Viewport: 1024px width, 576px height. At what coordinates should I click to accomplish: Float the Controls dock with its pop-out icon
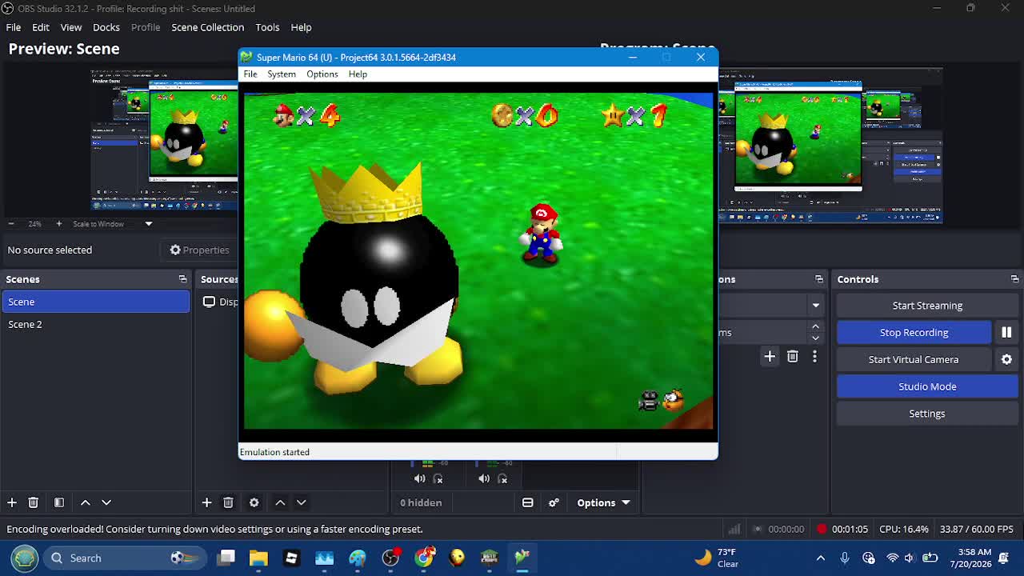point(1014,279)
